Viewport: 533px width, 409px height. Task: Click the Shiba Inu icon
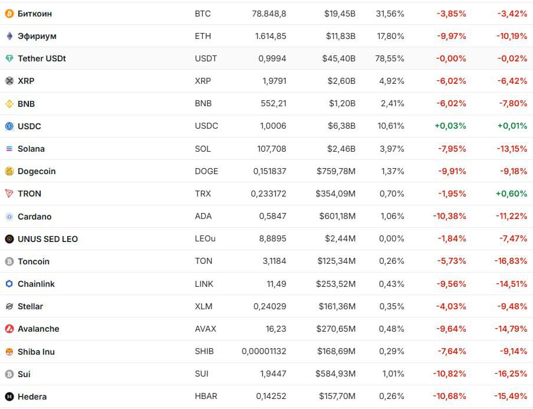click(9, 352)
